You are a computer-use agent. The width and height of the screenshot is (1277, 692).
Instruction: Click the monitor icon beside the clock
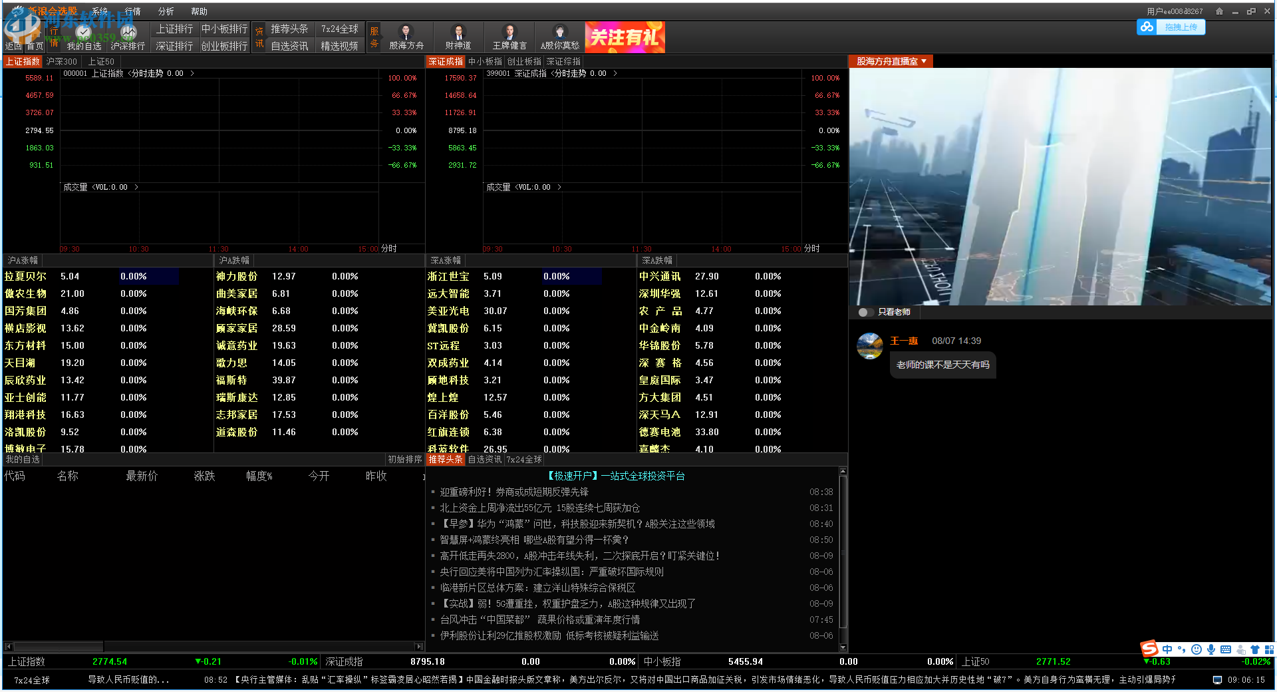pyautogui.click(x=1217, y=680)
